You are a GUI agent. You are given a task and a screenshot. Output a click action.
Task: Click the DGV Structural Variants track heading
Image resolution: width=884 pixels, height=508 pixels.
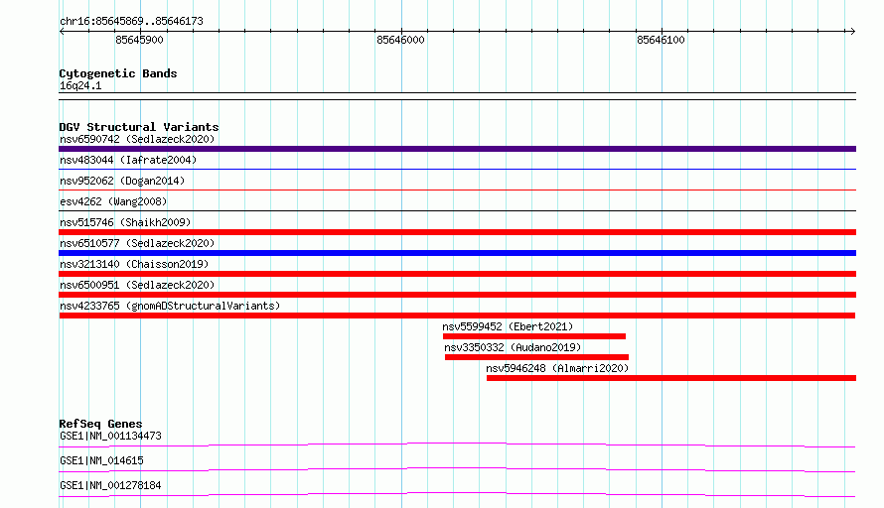coord(139,127)
